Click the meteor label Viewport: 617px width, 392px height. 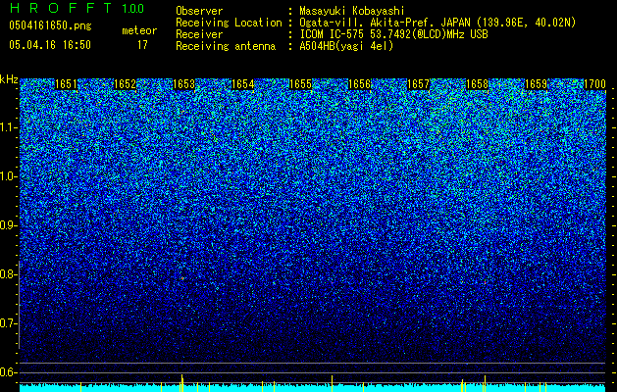pyautogui.click(x=139, y=30)
